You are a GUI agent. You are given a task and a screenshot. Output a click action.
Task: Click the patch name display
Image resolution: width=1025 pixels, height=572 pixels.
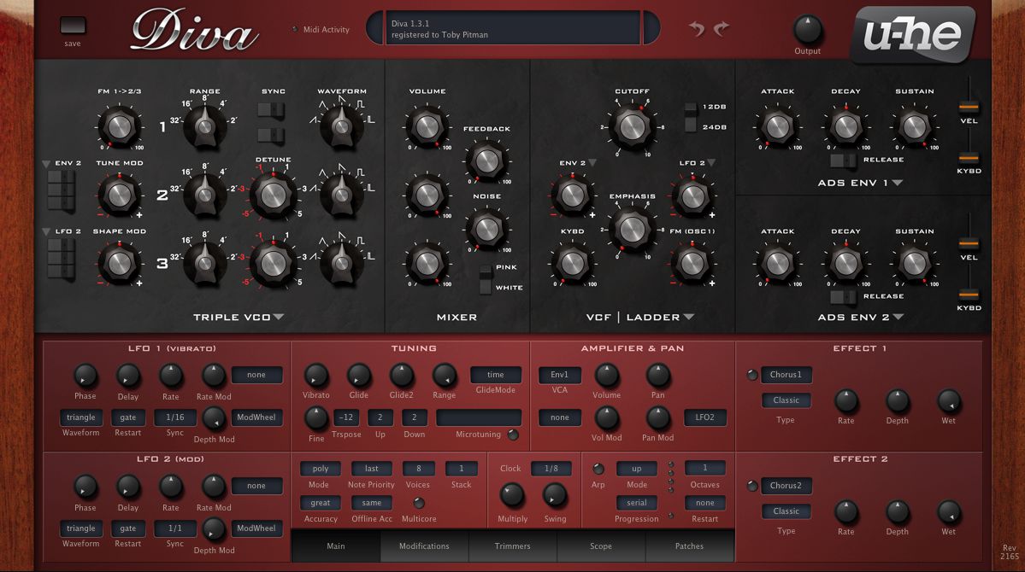[x=513, y=28]
